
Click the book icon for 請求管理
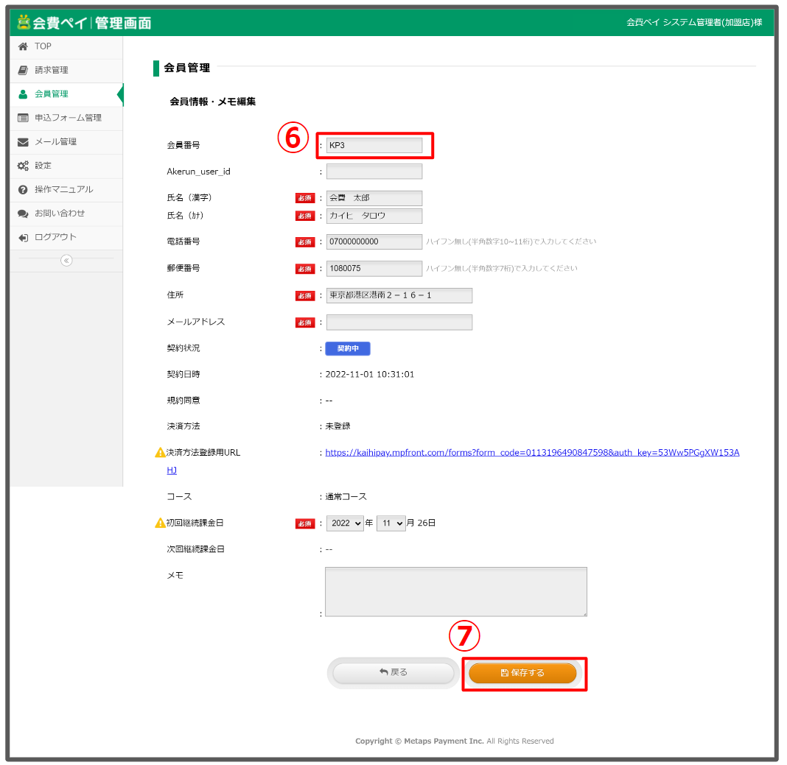click(23, 70)
